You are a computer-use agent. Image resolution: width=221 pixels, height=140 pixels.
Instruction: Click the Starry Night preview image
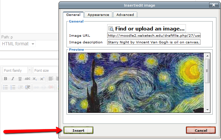(136, 83)
